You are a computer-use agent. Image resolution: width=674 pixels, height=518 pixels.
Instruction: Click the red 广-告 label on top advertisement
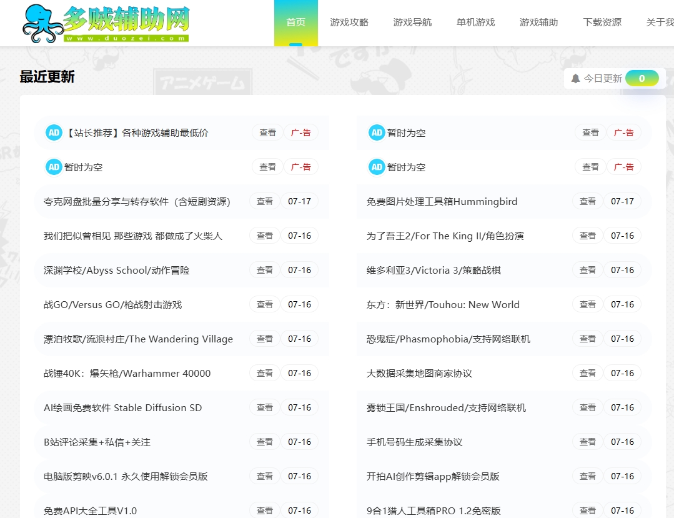point(300,132)
